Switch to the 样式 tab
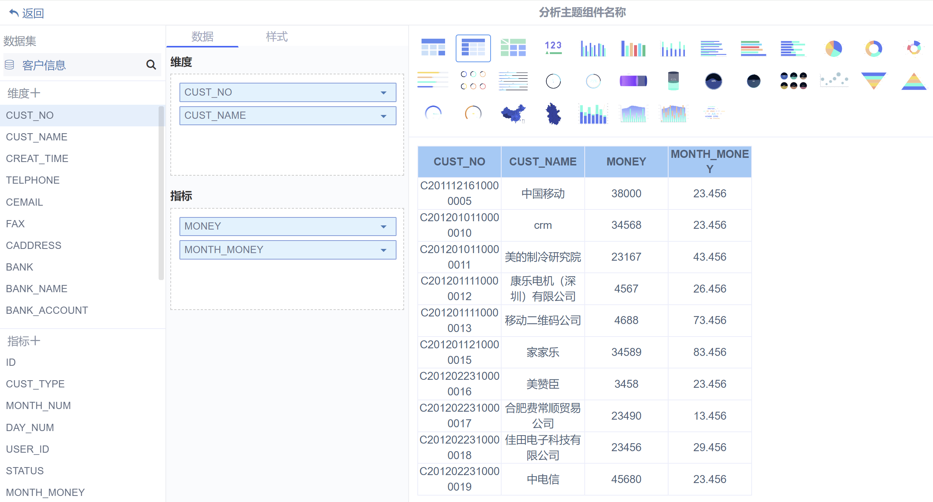Viewport: 933px width, 502px height. coord(277,36)
